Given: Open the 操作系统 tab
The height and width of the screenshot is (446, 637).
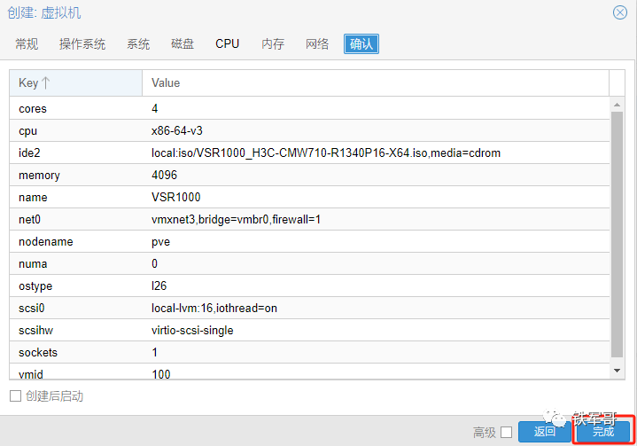Looking at the screenshot, I should pos(82,44).
